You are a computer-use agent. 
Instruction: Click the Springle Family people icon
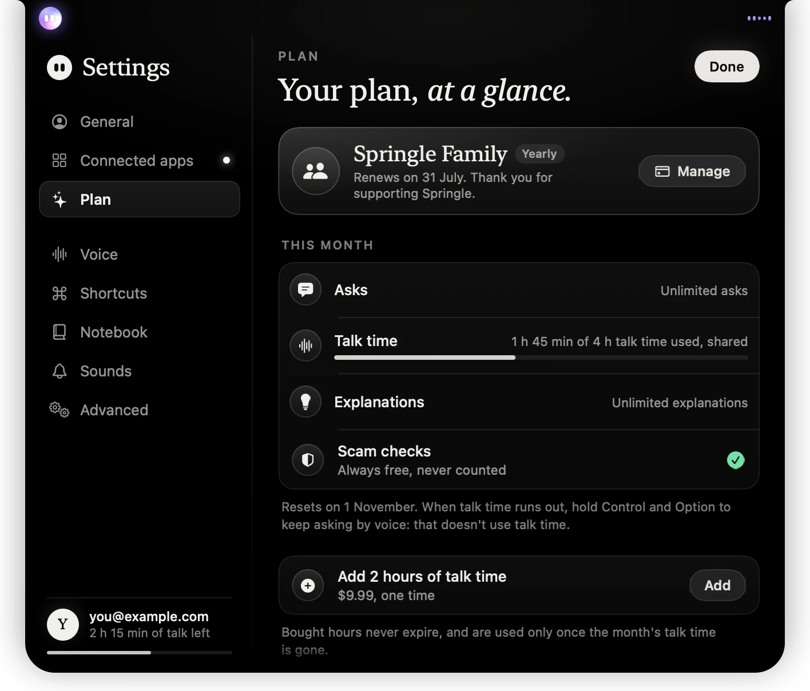point(316,171)
